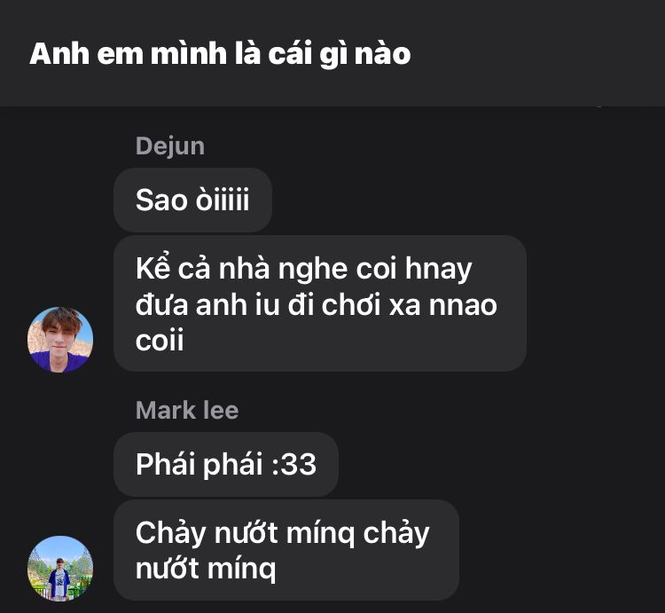
Task: Click the sender name Dejun
Action: [170, 146]
